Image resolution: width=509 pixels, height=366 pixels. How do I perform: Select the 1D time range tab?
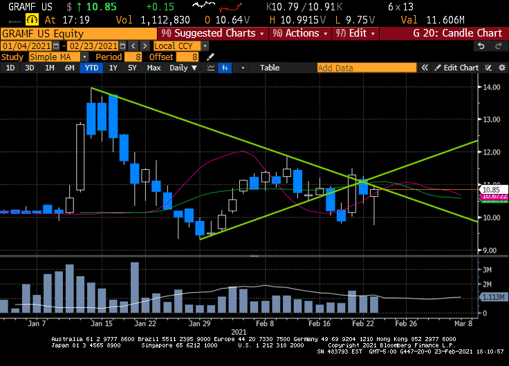10,68
